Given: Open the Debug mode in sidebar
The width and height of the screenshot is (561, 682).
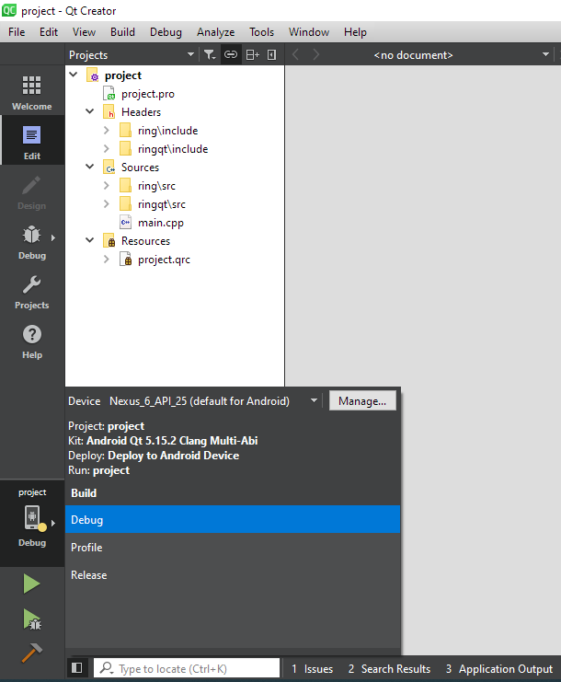Looking at the screenshot, I should pos(31,242).
